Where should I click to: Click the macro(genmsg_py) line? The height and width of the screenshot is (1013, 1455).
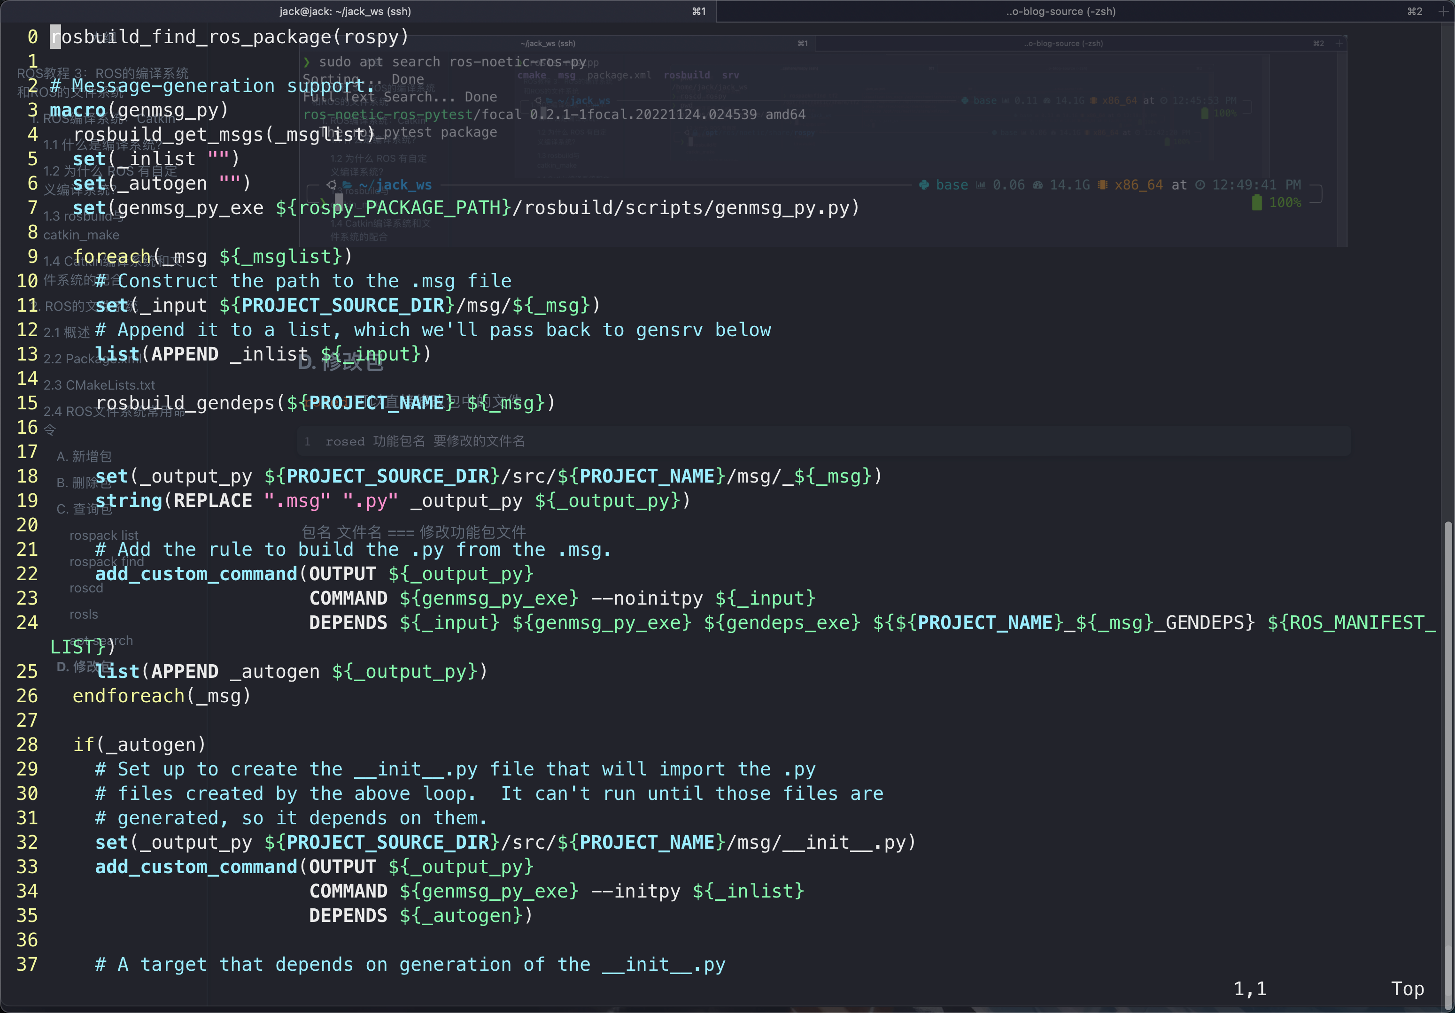[x=139, y=110]
